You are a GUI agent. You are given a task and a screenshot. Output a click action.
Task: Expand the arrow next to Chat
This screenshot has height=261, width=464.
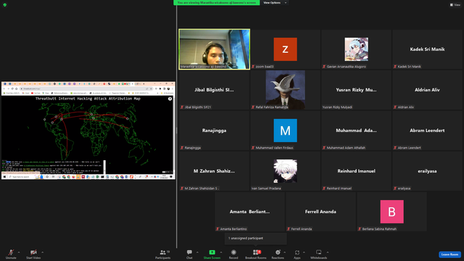(197, 252)
